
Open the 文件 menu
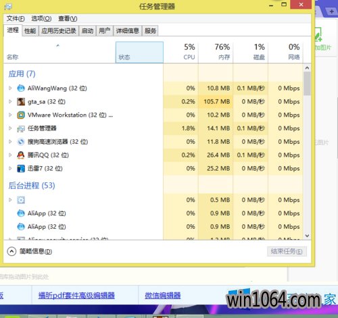(x=16, y=18)
